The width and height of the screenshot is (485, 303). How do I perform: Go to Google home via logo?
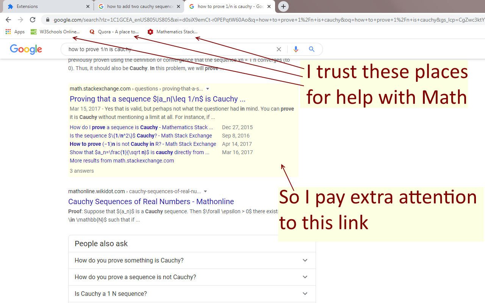pos(26,49)
